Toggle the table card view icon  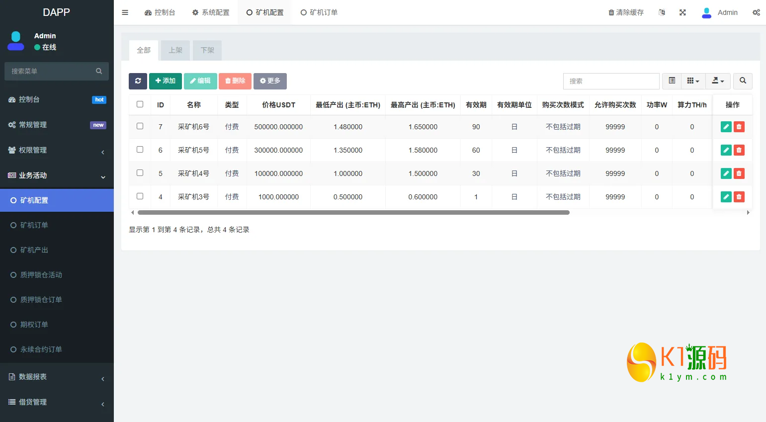coord(672,81)
